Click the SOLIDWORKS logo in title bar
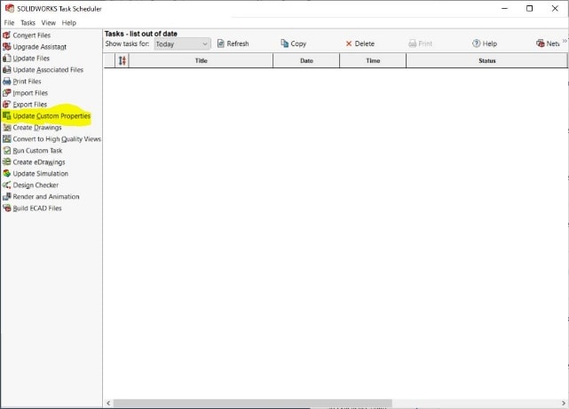The image size is (569, 409). coord(10,8)
